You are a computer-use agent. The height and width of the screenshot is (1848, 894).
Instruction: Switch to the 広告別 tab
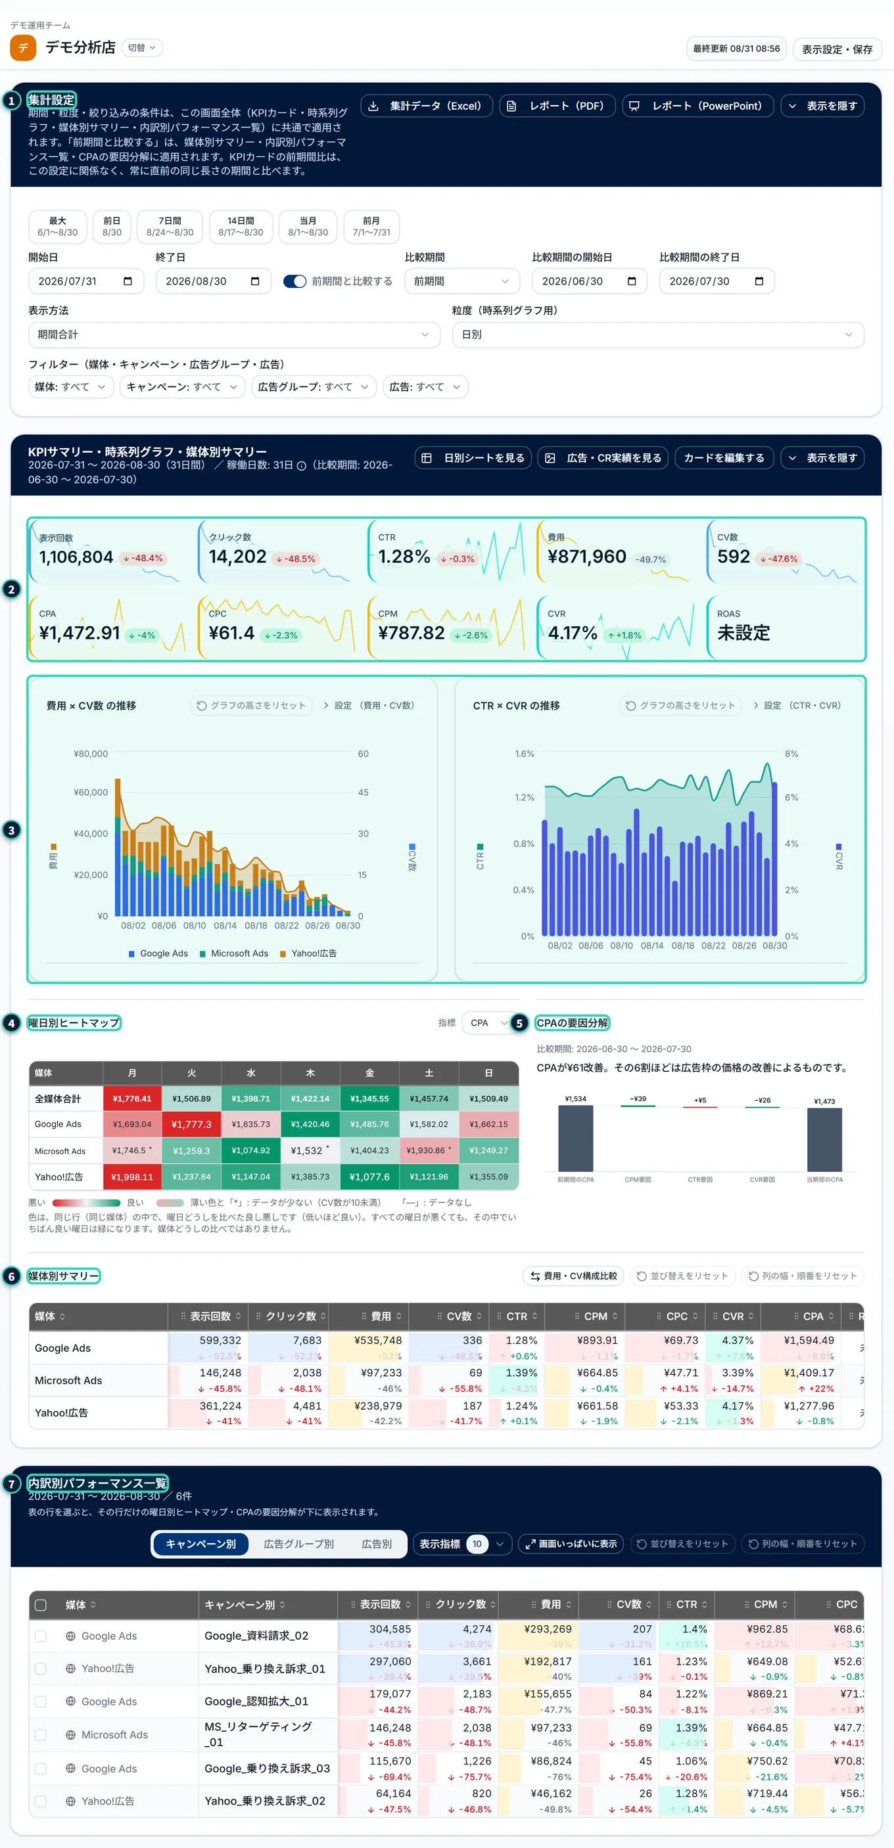377,1544
